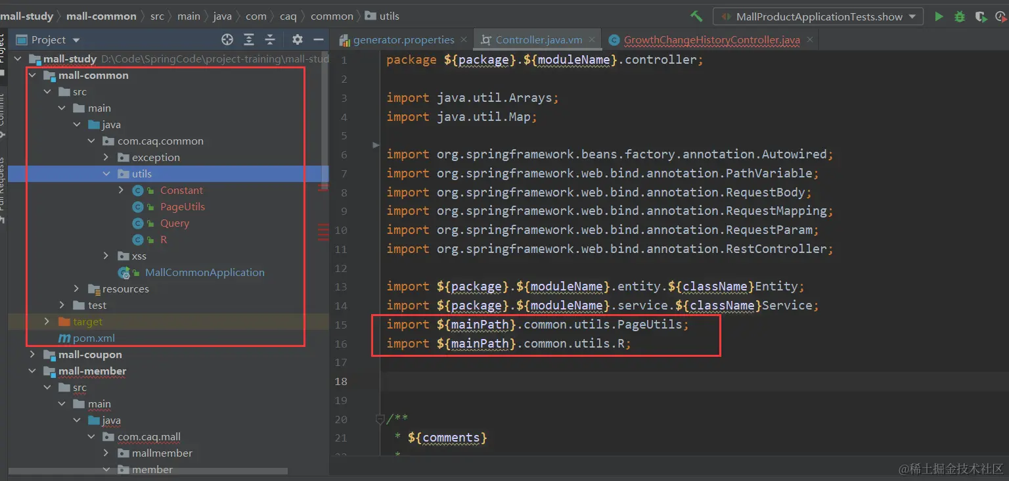The height and width of the screenshot is (481, 1009).
Task: Collapse the mall-common module node
Action: [x=32, y=76]
